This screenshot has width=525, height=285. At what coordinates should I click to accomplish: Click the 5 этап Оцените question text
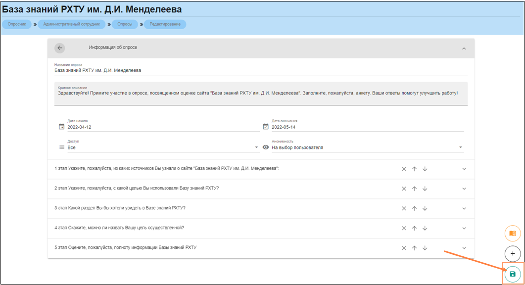(126, 247)
